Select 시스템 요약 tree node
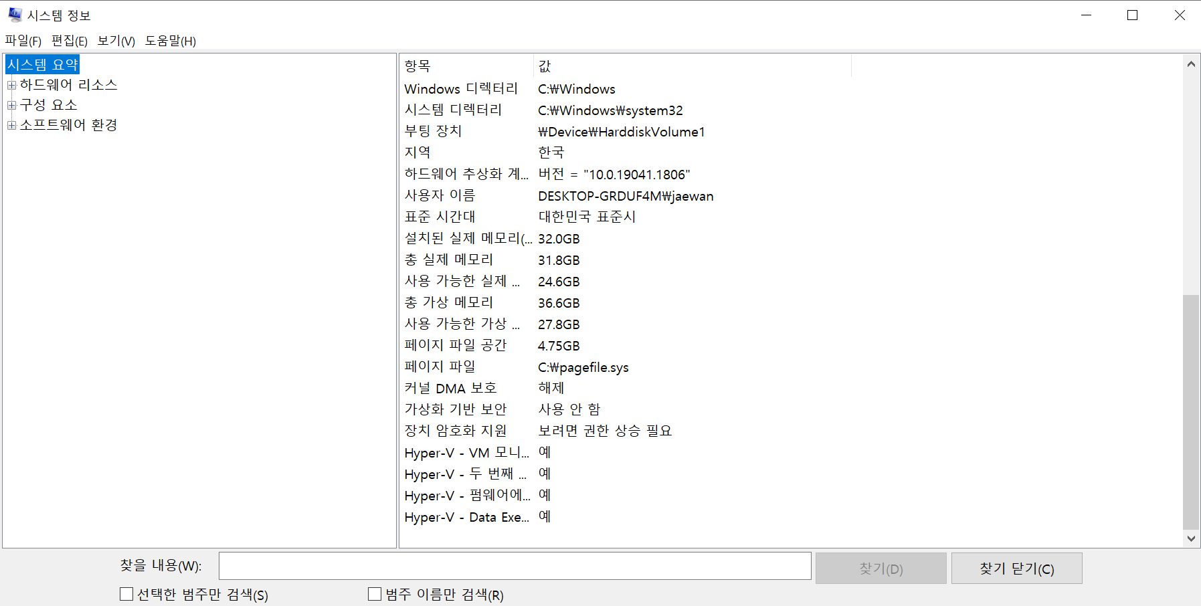The height and width of the screenshot is (606, 1201). tap(43, 65)
